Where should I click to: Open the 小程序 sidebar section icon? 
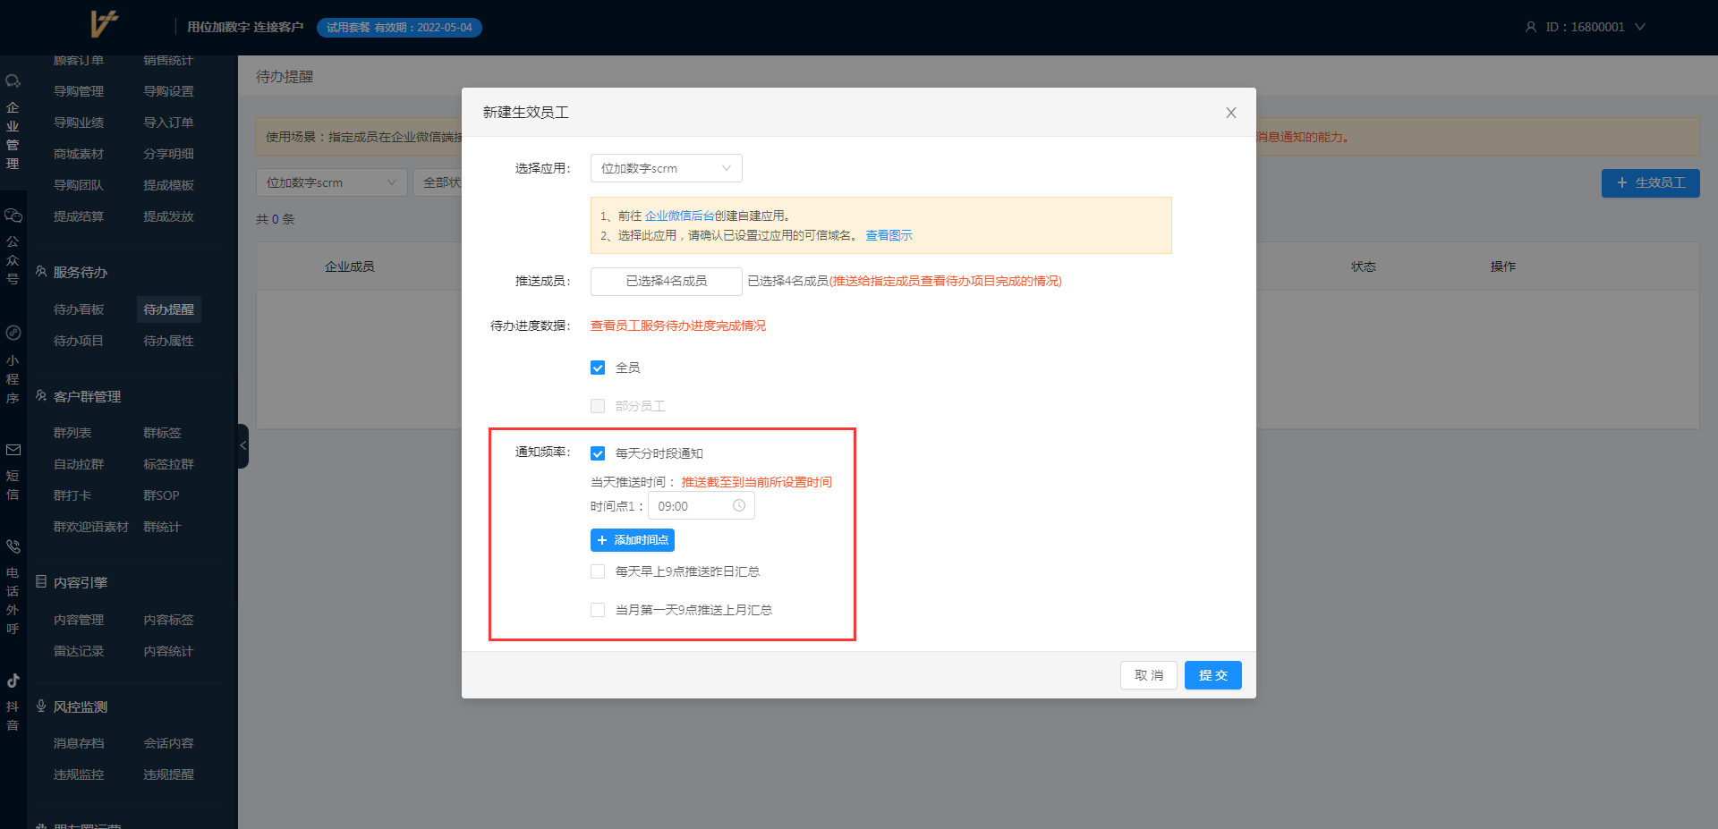click(13, 333)
